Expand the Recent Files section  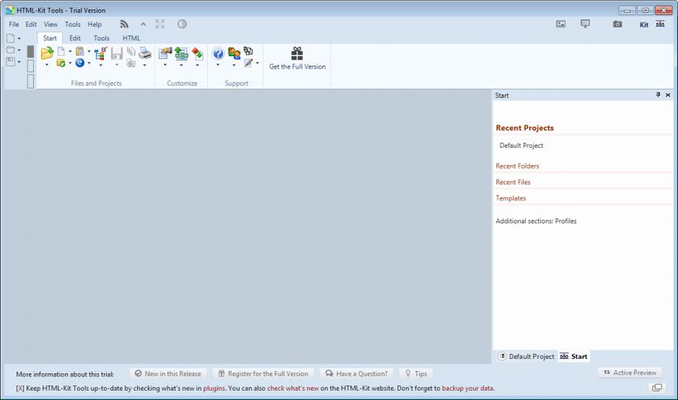(x=513, y=182)
